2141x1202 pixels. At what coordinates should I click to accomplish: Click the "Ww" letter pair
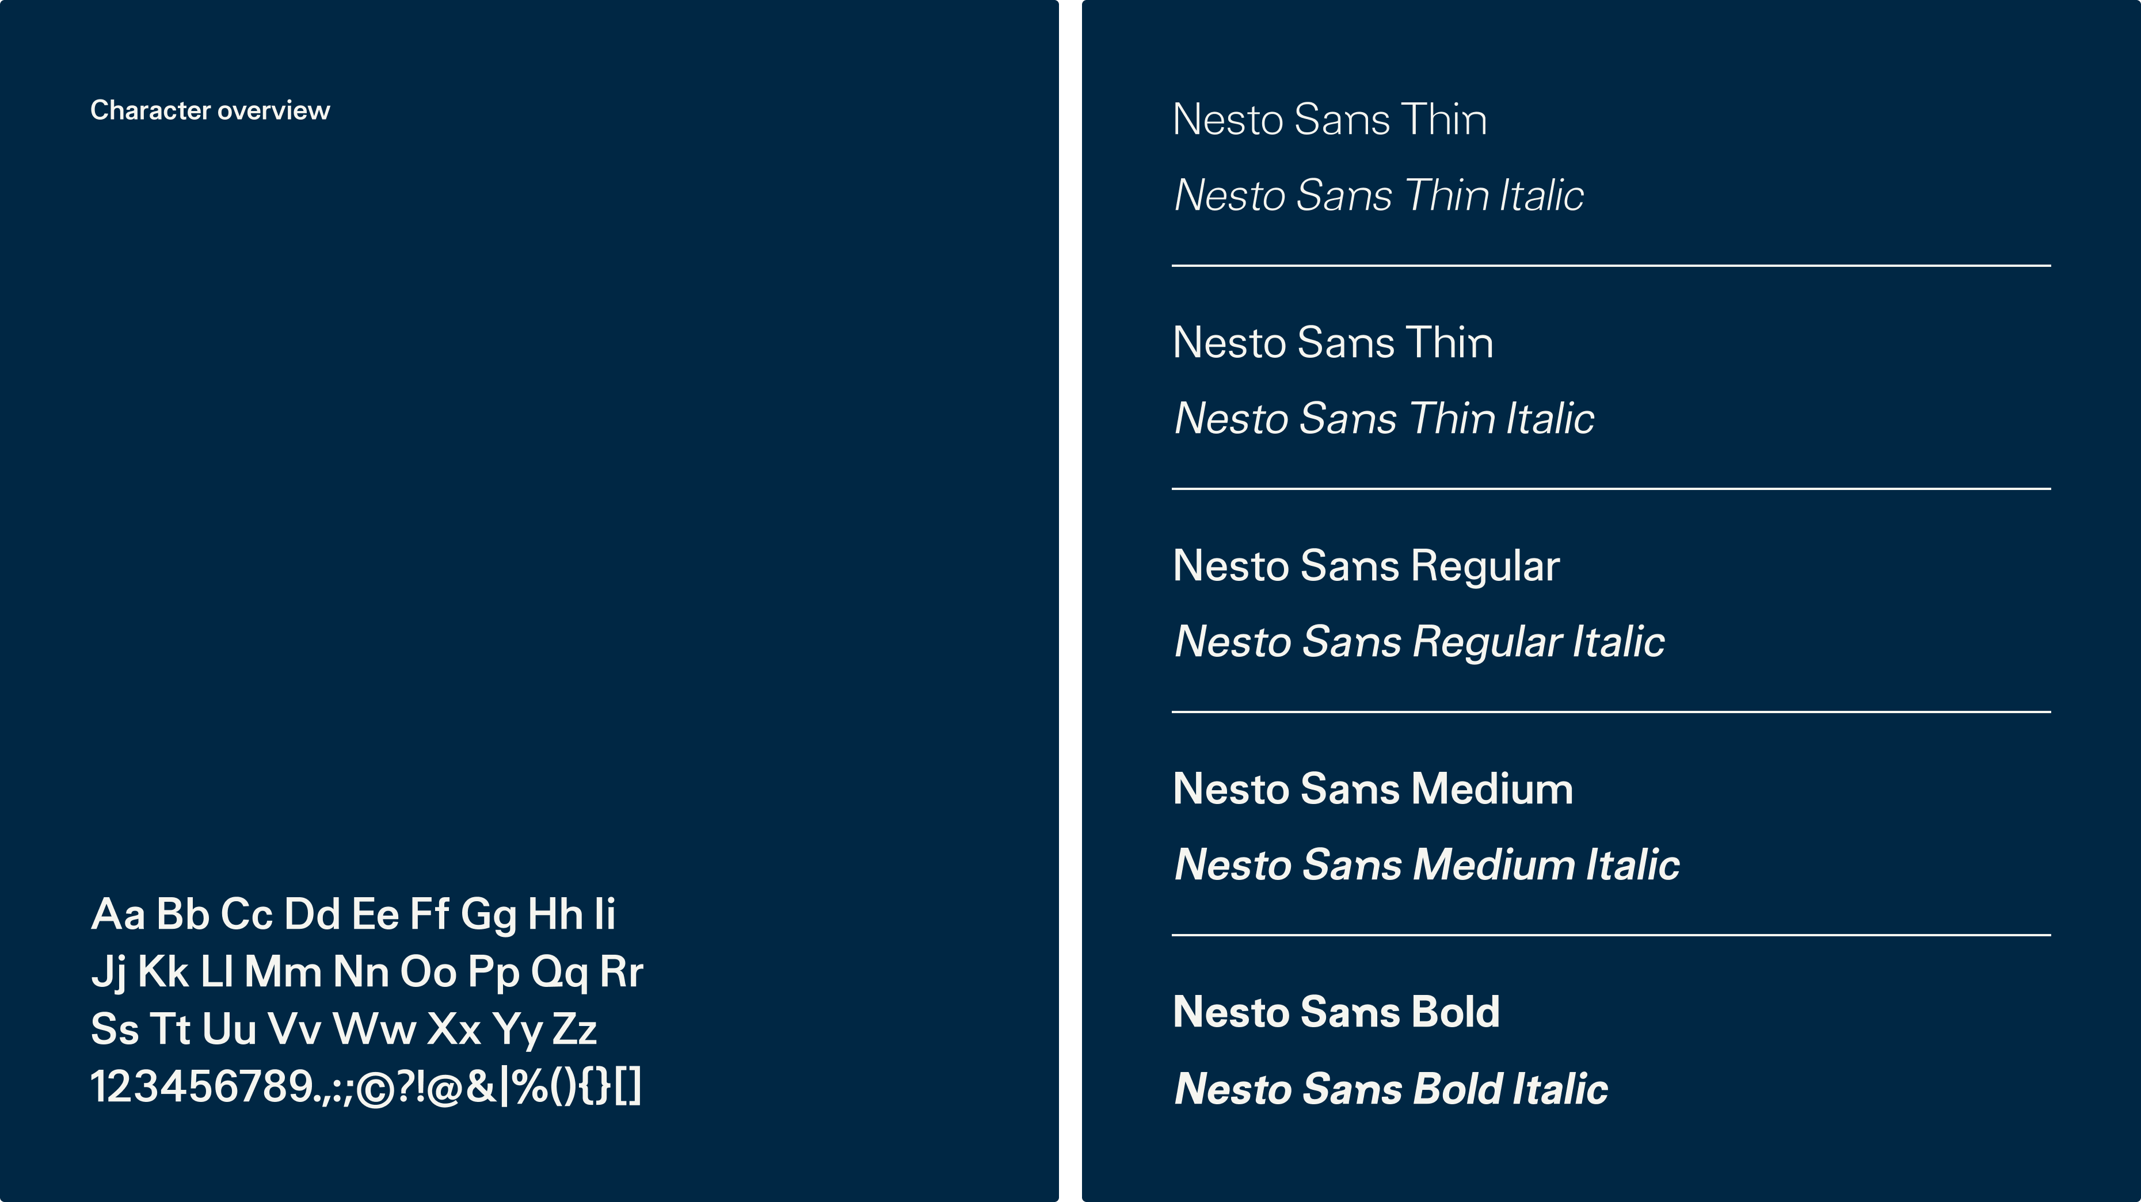tap(374, 1029)
